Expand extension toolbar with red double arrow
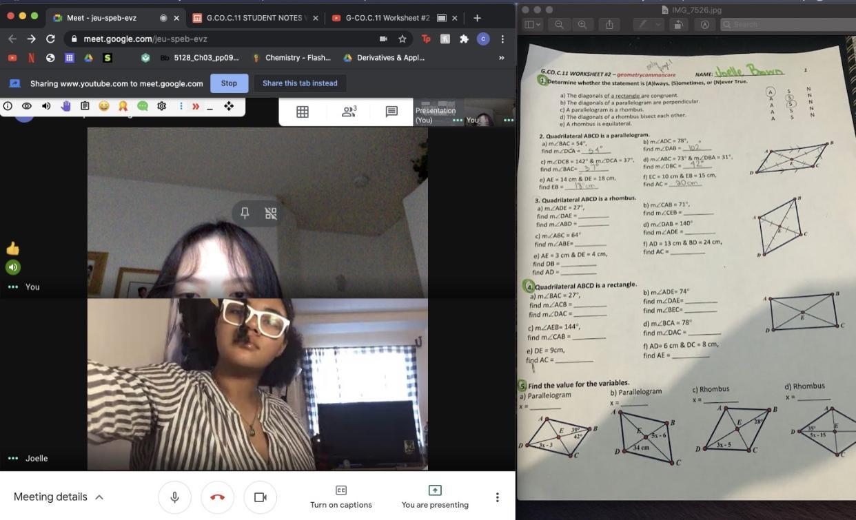Viewport: 856px width, 520px height. tap(196, 106)
